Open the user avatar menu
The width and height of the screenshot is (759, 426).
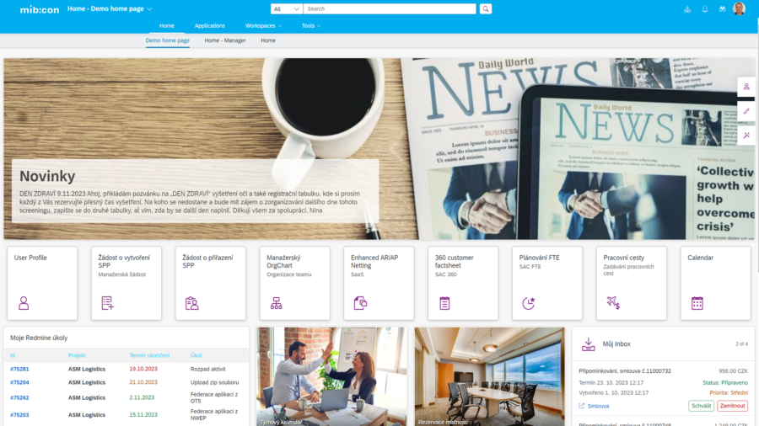pos(739,9)
